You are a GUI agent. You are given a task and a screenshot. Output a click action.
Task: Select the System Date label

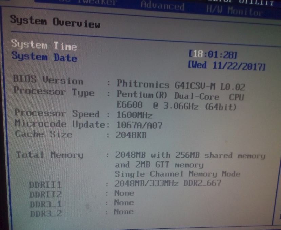coord(44,57)
